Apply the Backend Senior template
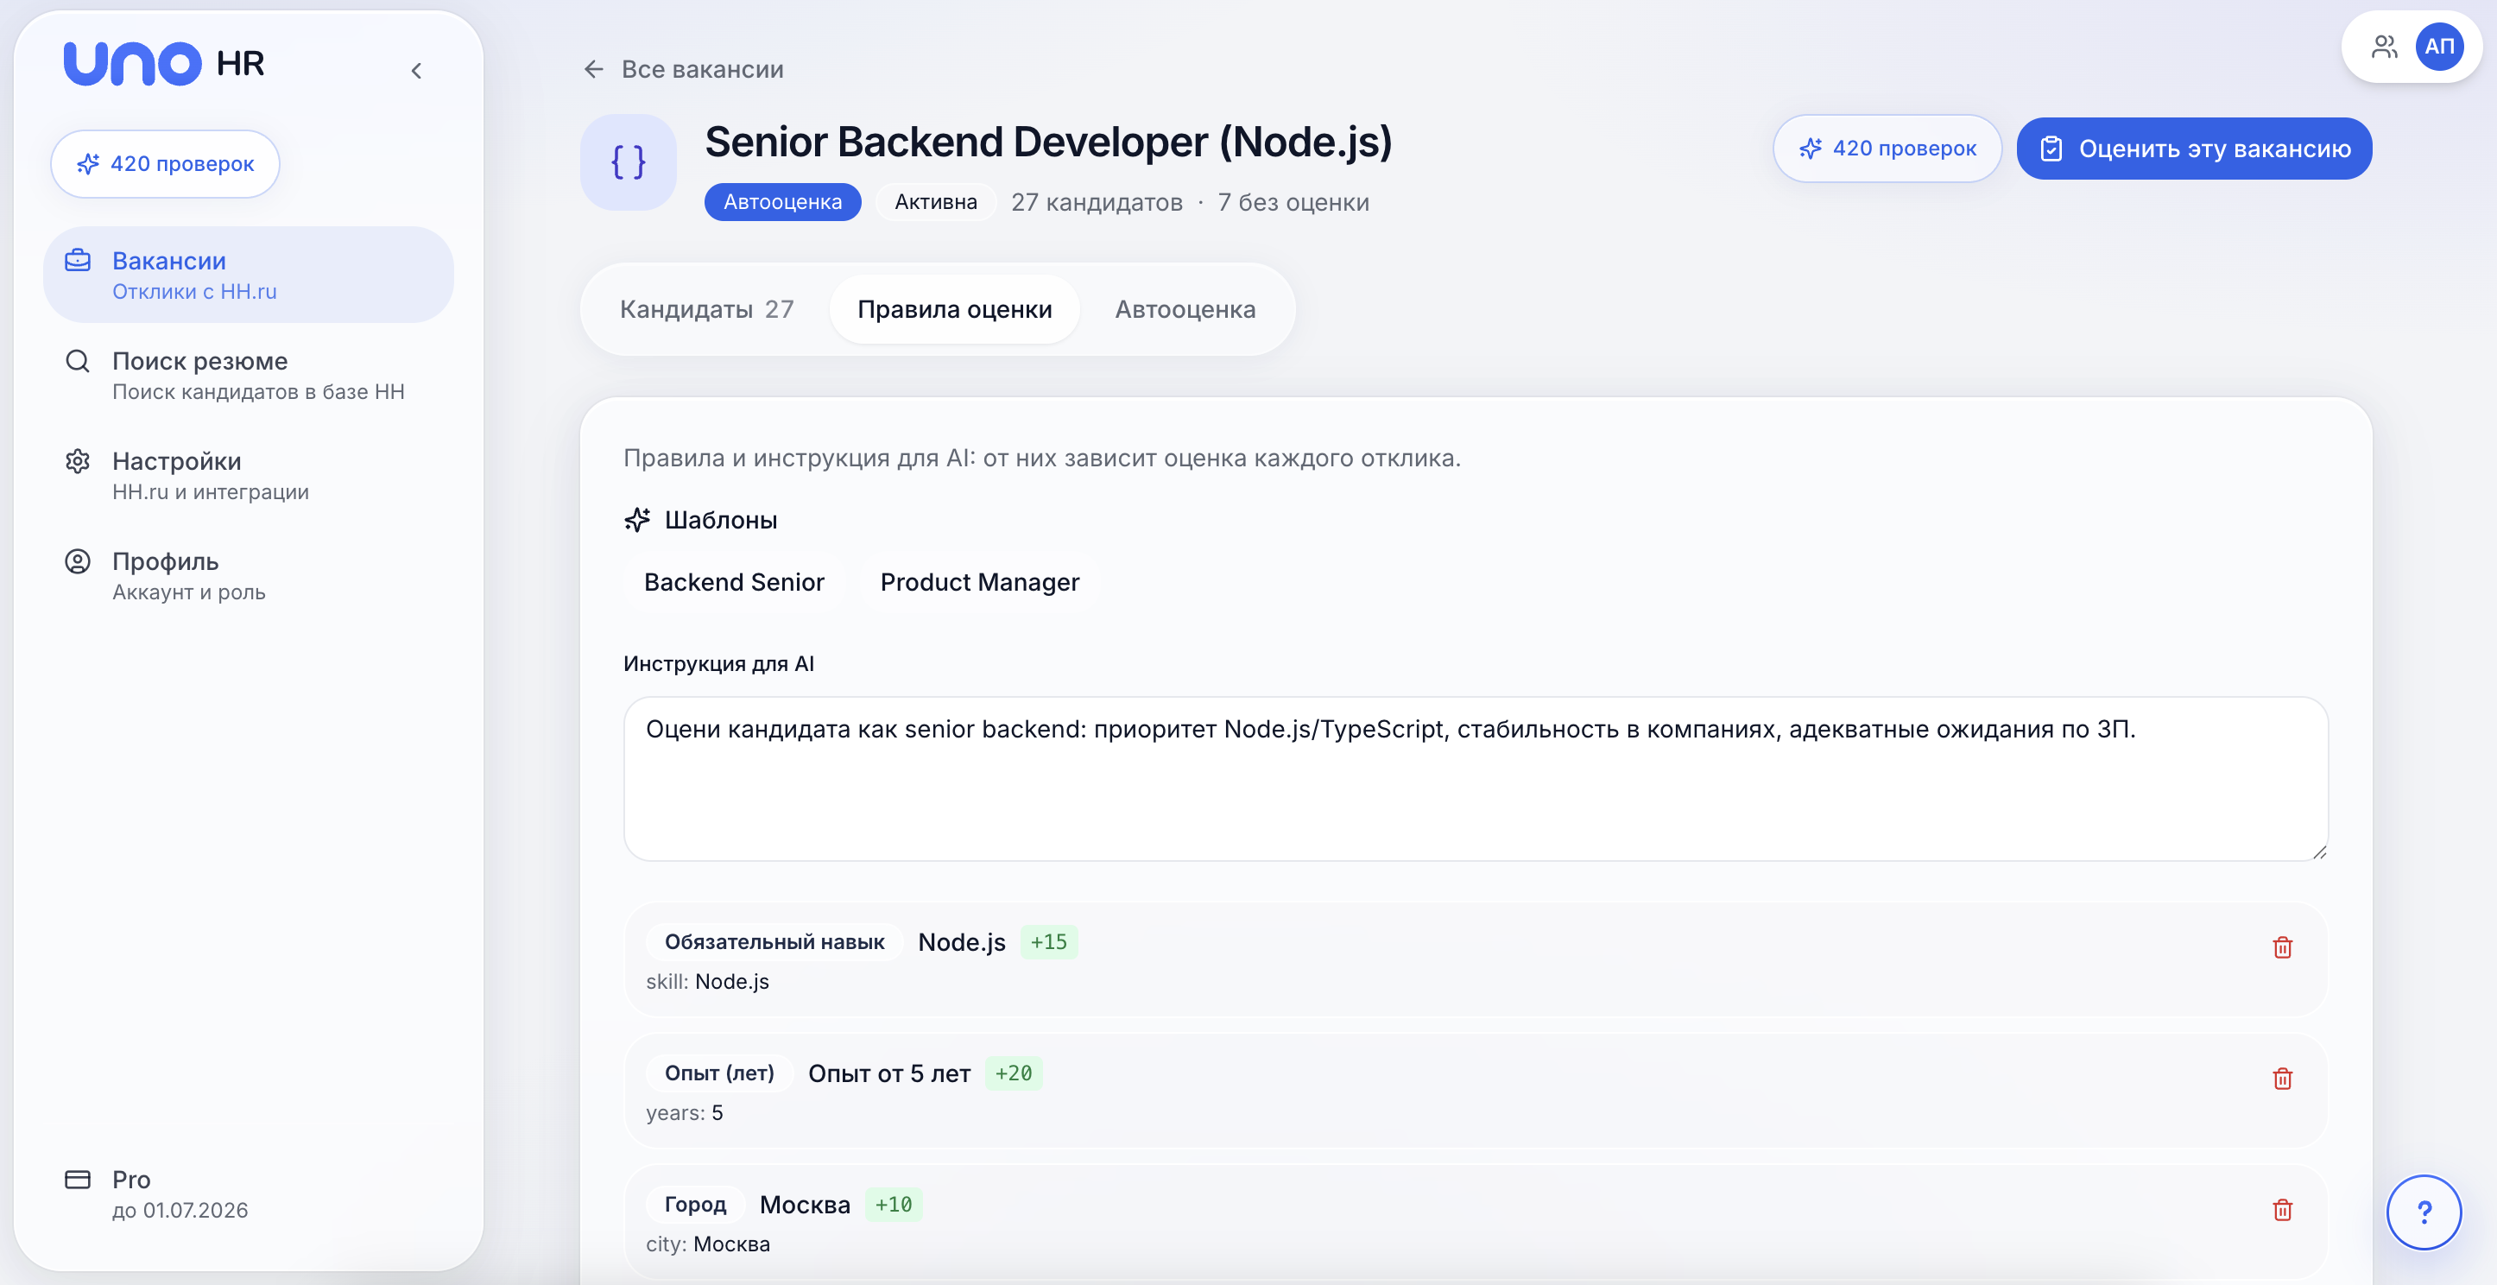Viewport: 2497px width, 1285px height. (734, 582)
